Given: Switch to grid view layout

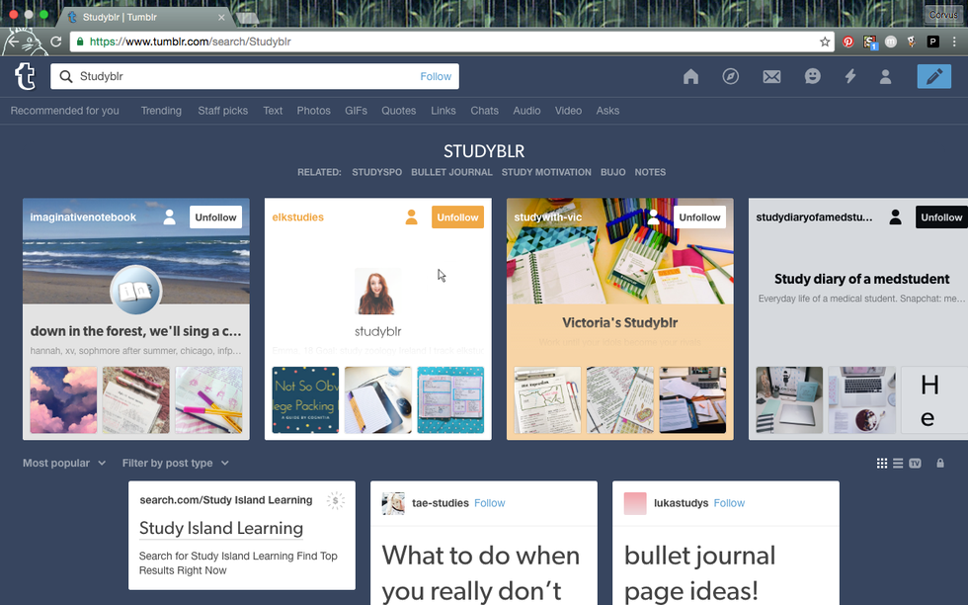Looking at the screenshot, I should (882, 463).
